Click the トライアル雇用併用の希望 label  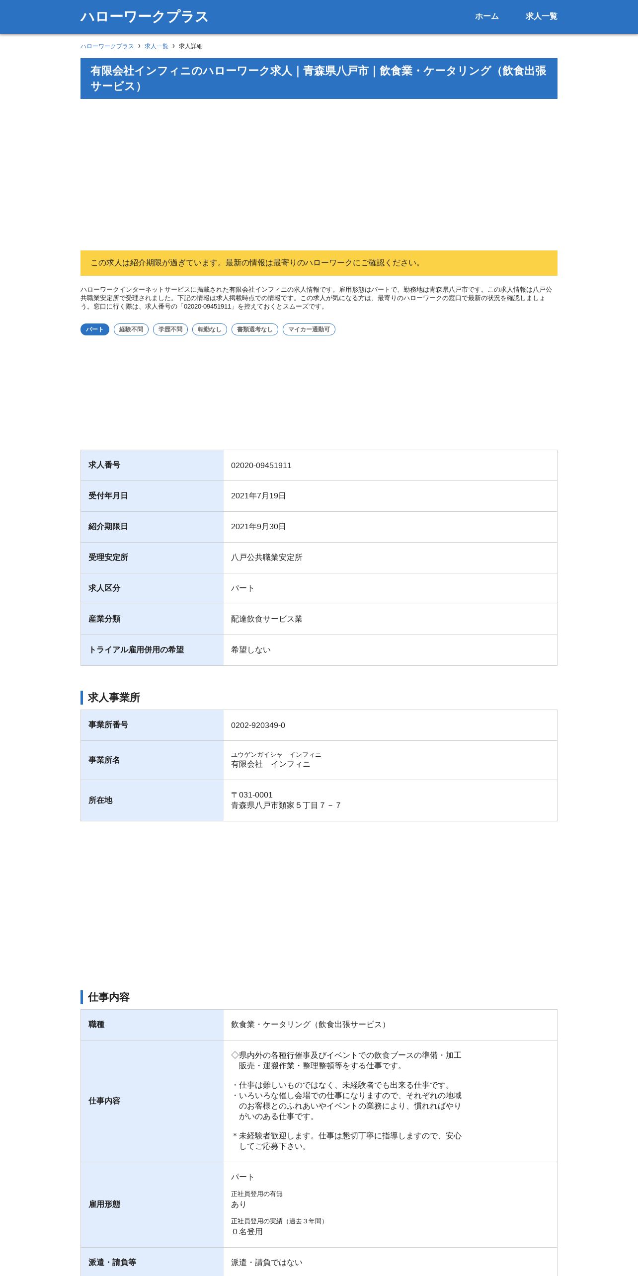point(136,650)
